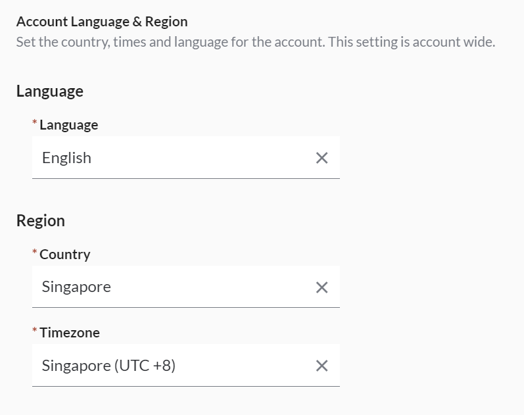The width and height of the screenshot is (524, 415).
Task: Click the large "Language" section heading
Action: click(50, 91)
